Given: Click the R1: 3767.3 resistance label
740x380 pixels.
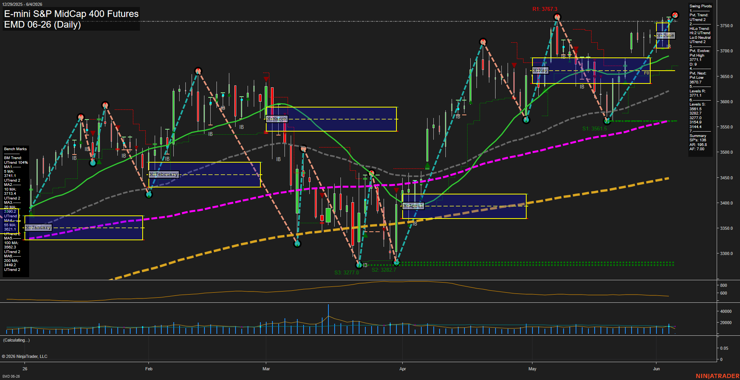Looking at the screenshot, I should [x=545, y=9].
